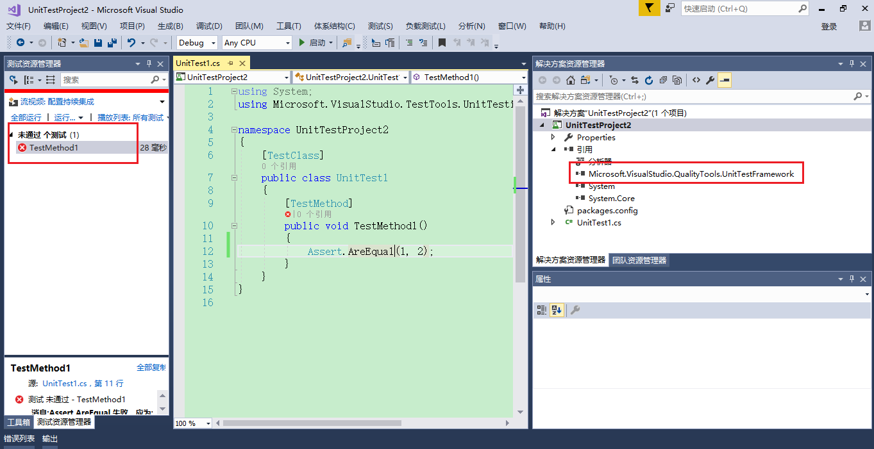Click the notifications flag icon in title bar
The image size is (874, 449).
[649, 8]
